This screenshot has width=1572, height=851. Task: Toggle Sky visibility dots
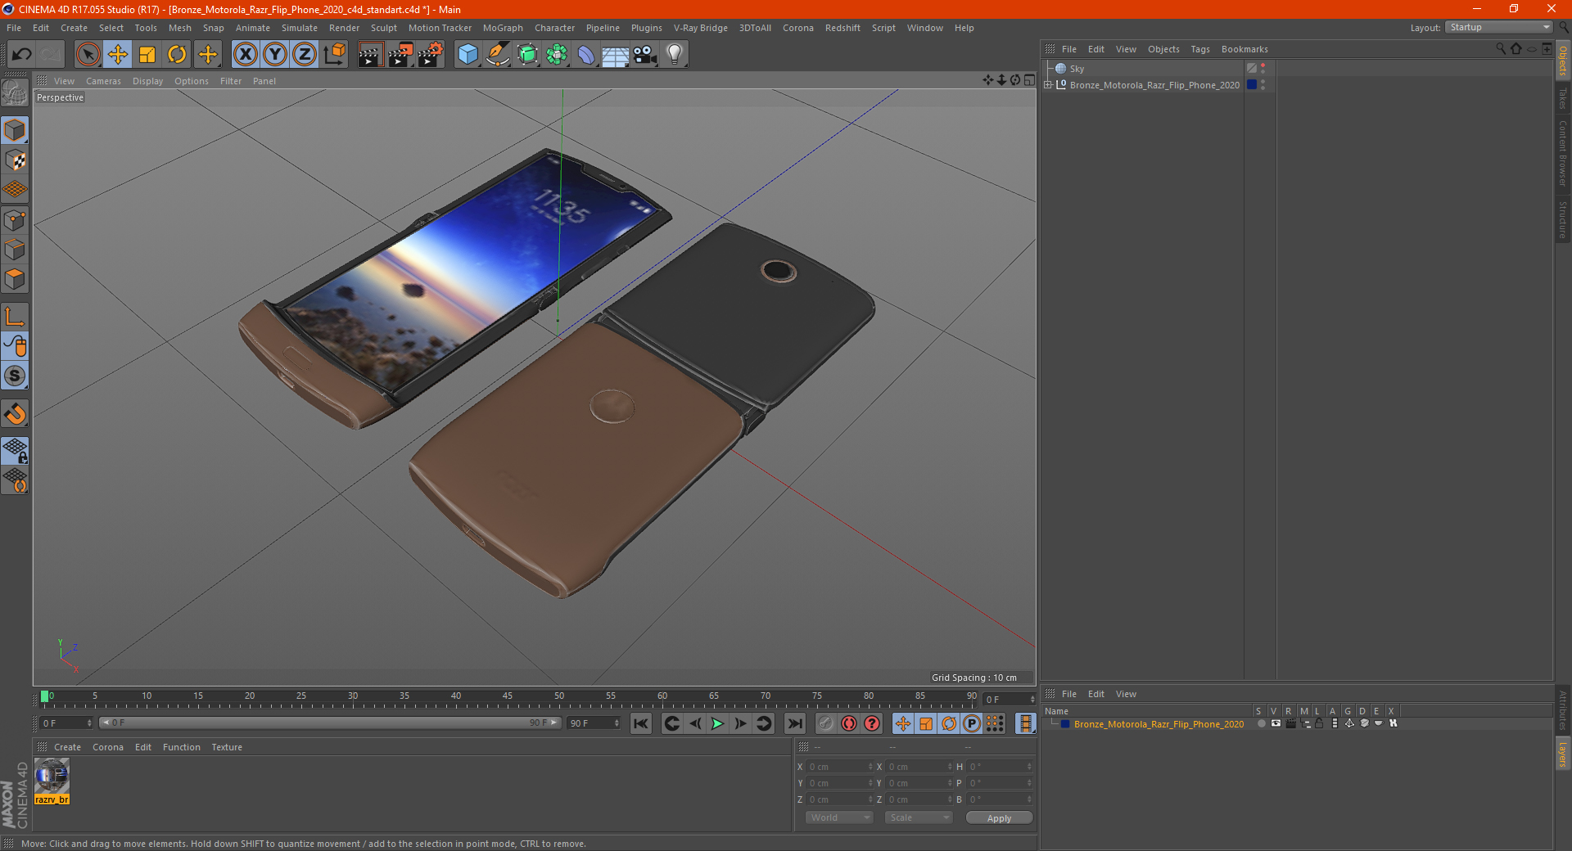(x=1263, y=69)
